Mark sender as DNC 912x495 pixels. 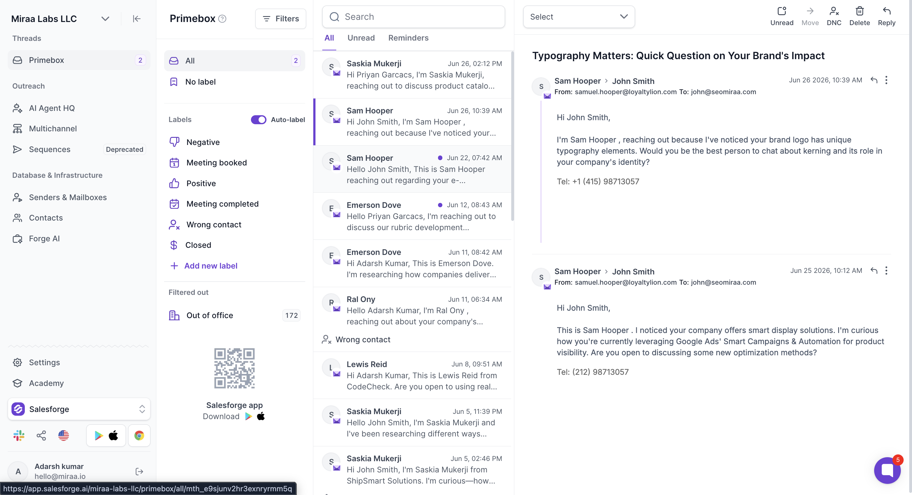pos(834,16)
